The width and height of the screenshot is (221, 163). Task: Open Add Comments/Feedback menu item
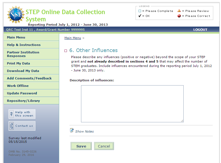coord(31,78)
